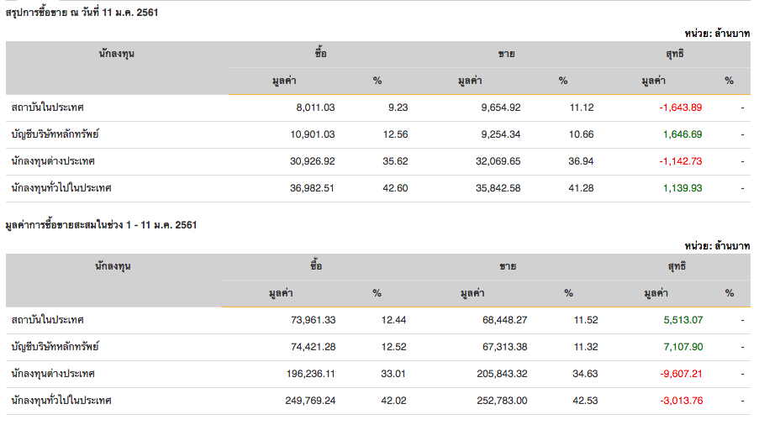Click net value 1,646.69 in green

pyautogui.click(x=683, y=134)
